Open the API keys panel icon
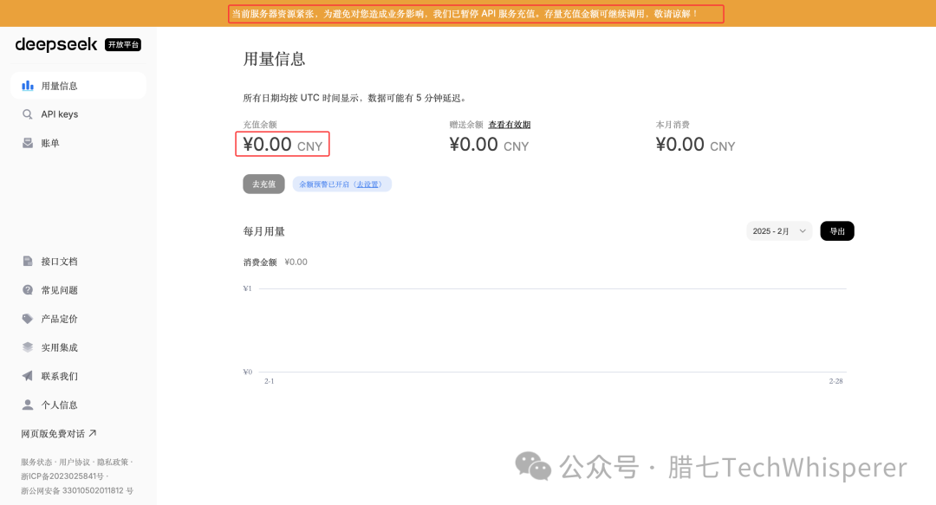 [x=28, y=113]
